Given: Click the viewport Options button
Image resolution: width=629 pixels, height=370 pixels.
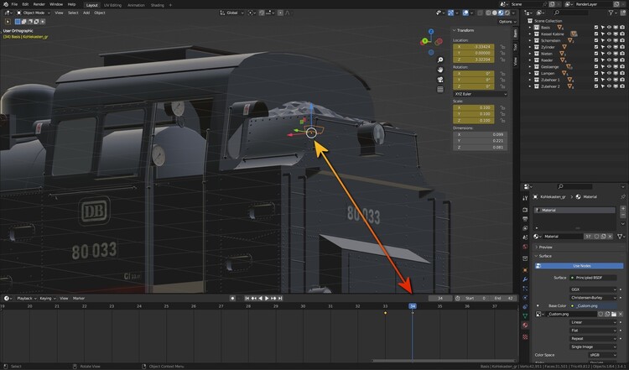Looking at the screenshot, I should pos(505,22).
